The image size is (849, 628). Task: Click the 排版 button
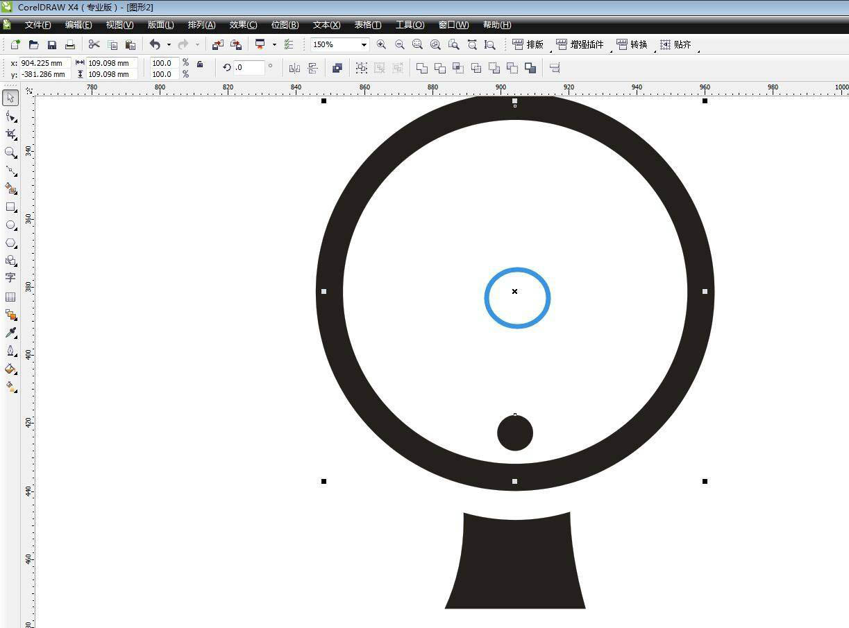pyautogui.click(x=528, y=45)
